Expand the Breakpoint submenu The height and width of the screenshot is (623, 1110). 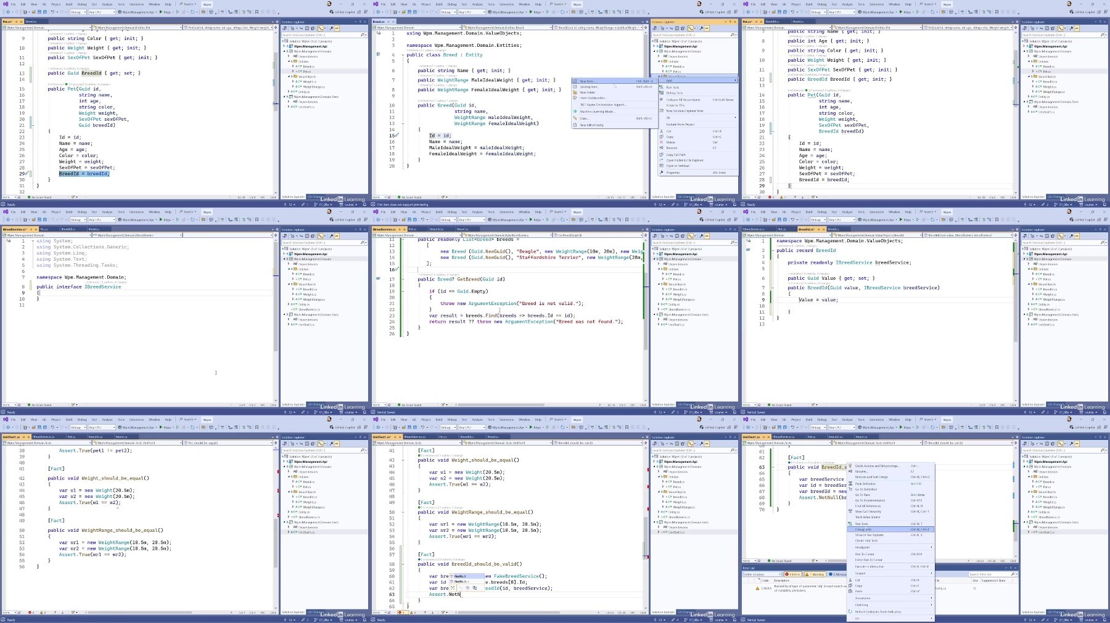pyautogui.click(x=891, y=547)
